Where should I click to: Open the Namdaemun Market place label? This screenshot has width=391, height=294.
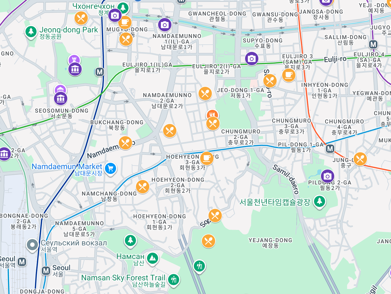67,167
